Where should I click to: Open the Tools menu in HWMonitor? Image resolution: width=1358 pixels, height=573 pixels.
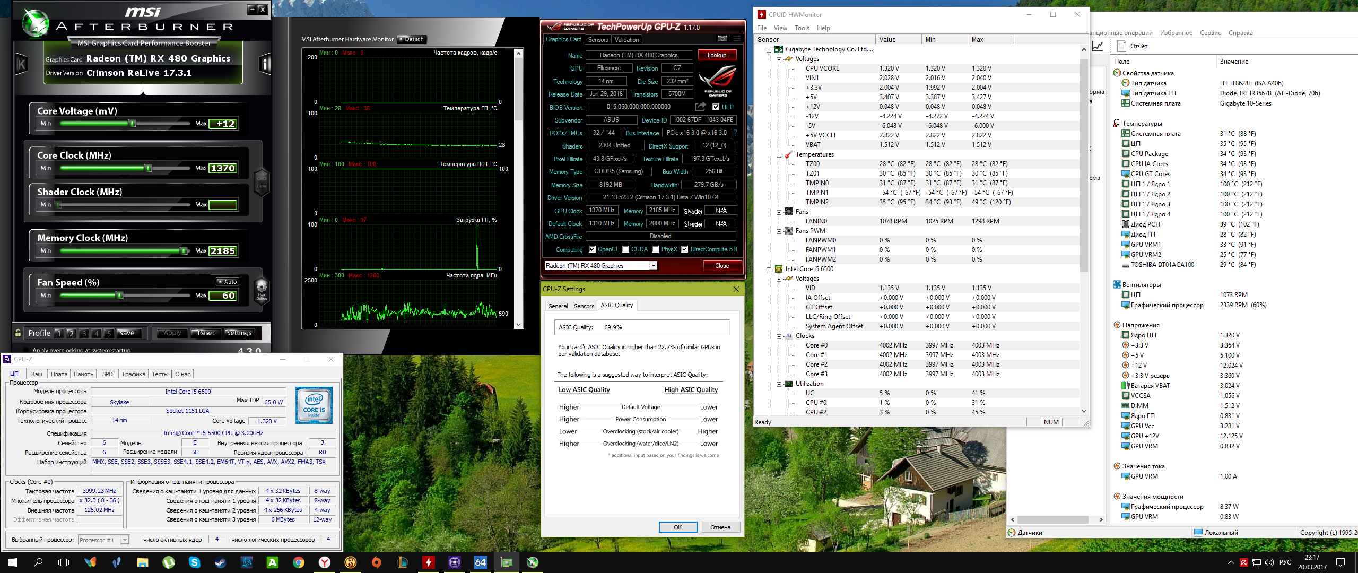click(802, 28)
